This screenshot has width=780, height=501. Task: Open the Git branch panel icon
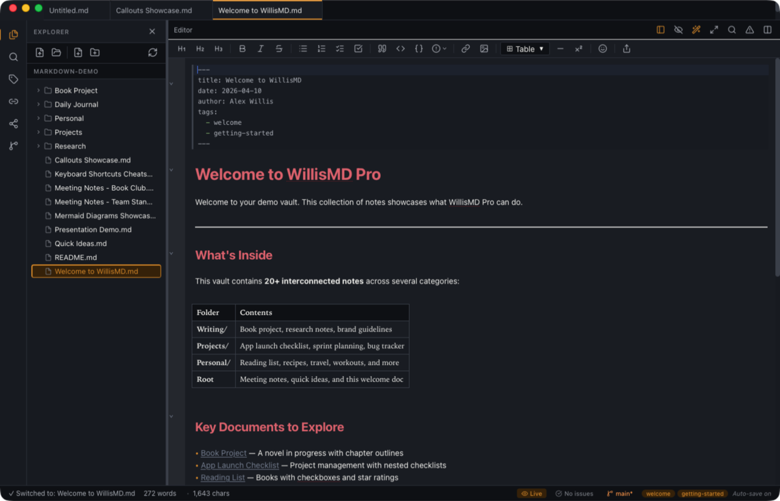click(x=13, y=146)
